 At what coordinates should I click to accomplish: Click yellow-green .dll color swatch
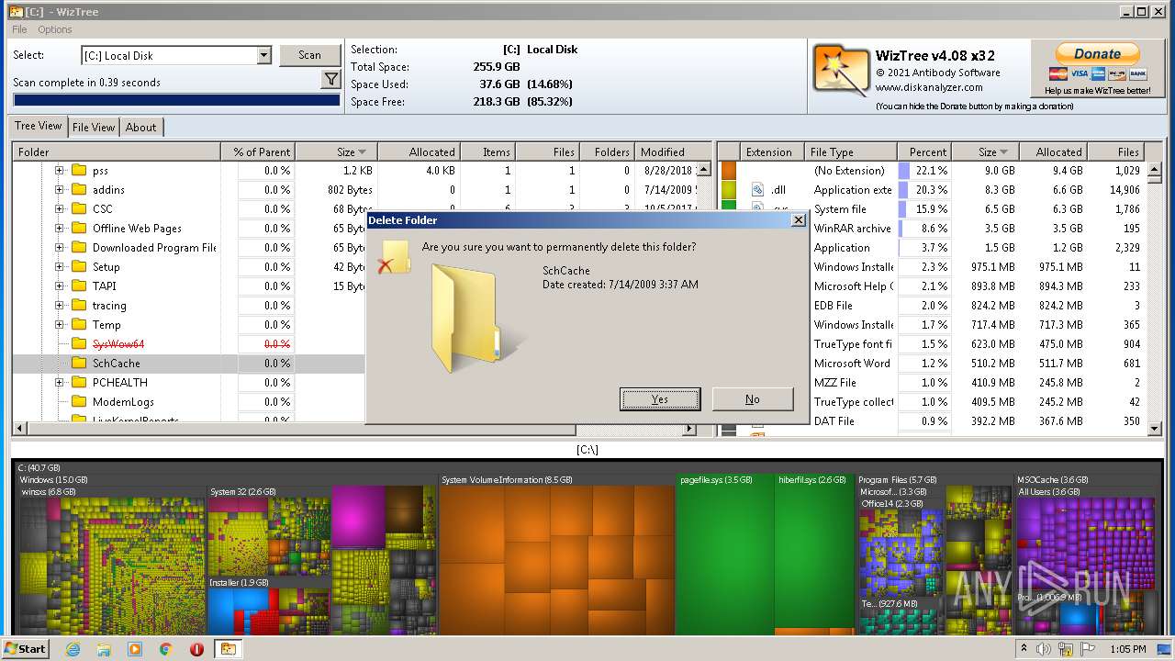click(x=729, y=190)
